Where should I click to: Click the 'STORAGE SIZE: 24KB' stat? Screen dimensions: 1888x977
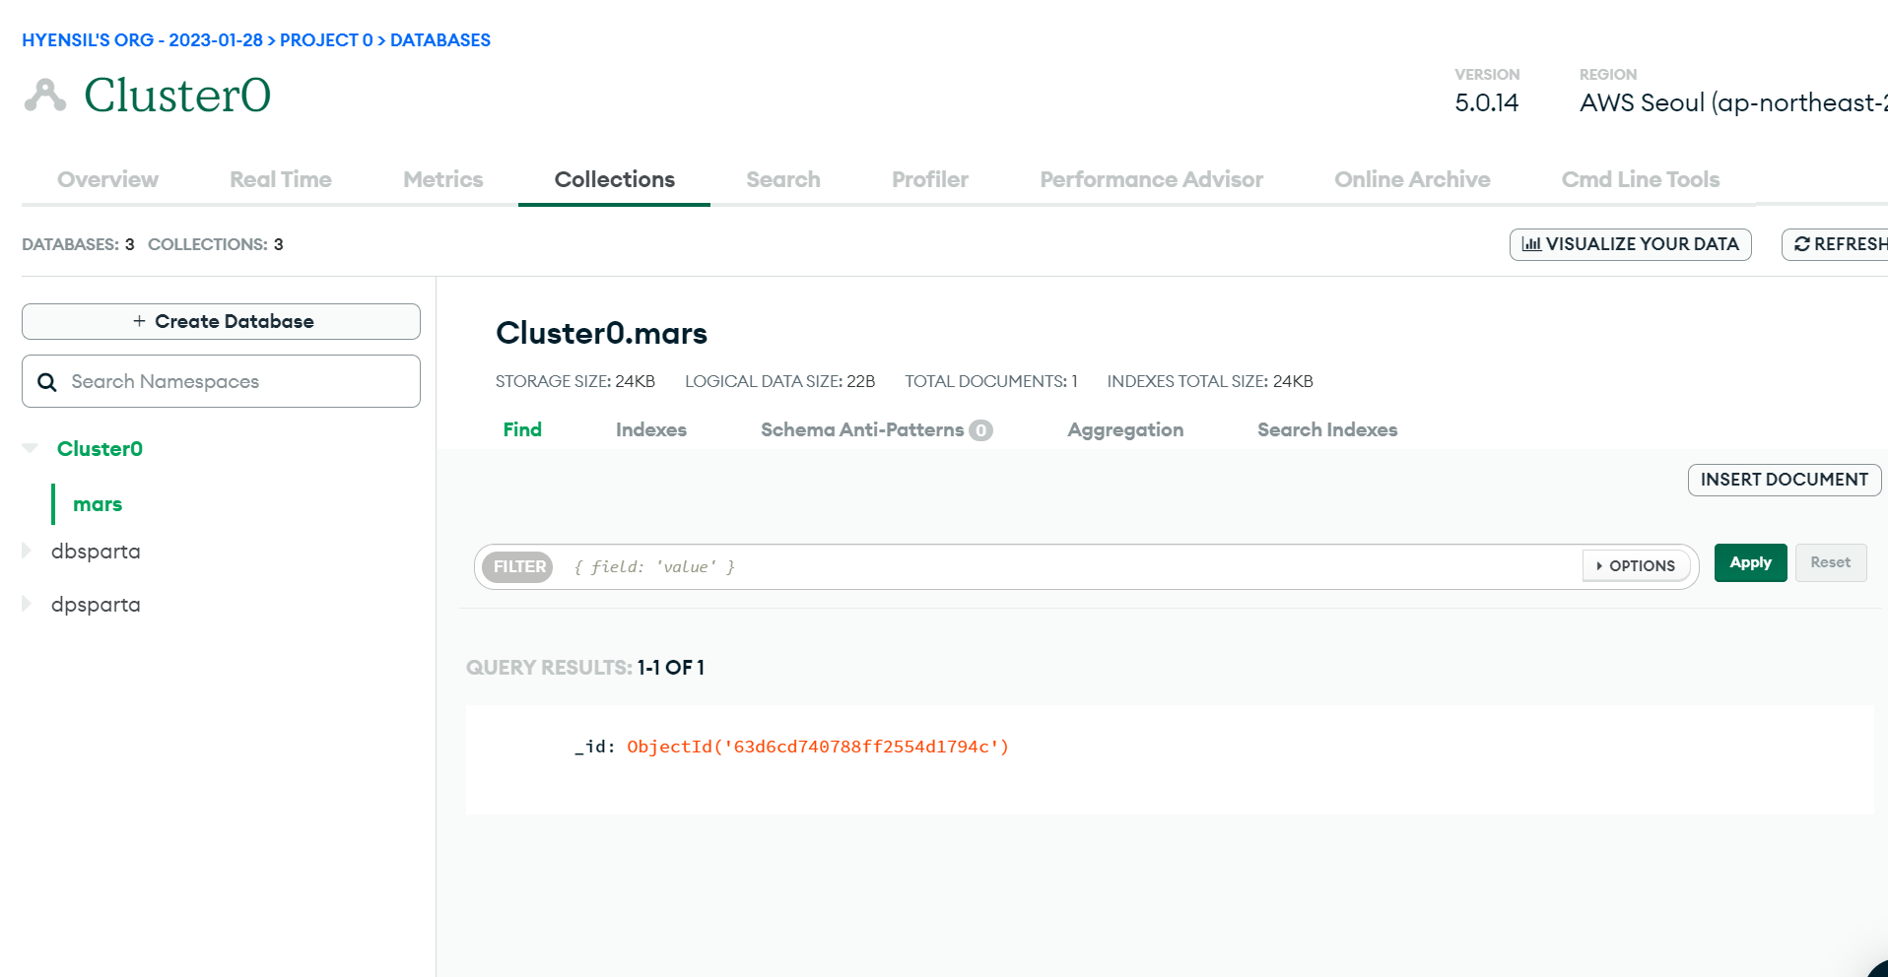click(575, 381)
